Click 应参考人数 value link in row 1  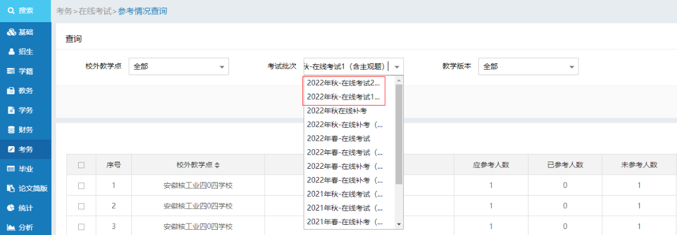click(491, 185)
